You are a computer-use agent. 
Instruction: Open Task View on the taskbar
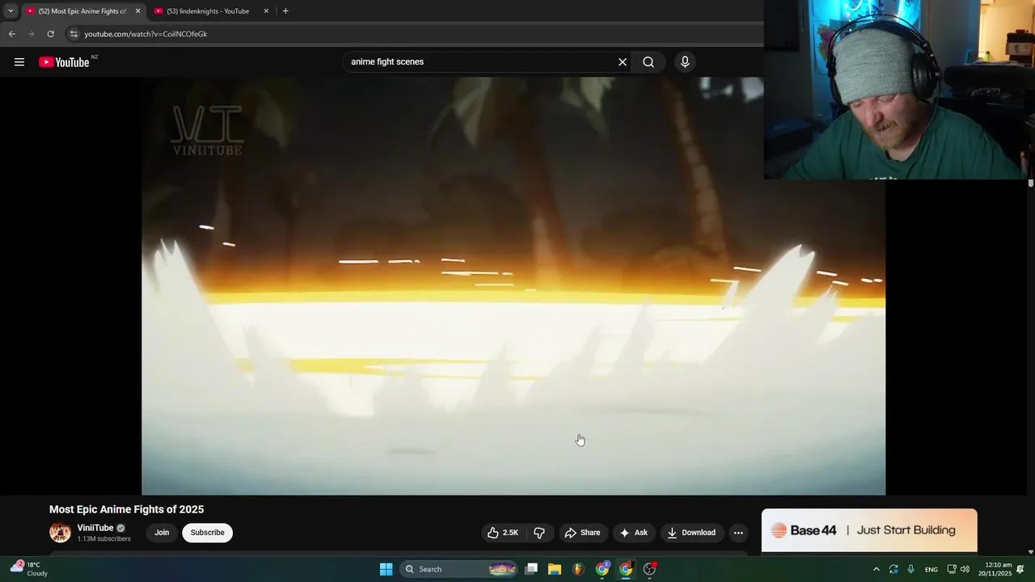pos(531,569)
